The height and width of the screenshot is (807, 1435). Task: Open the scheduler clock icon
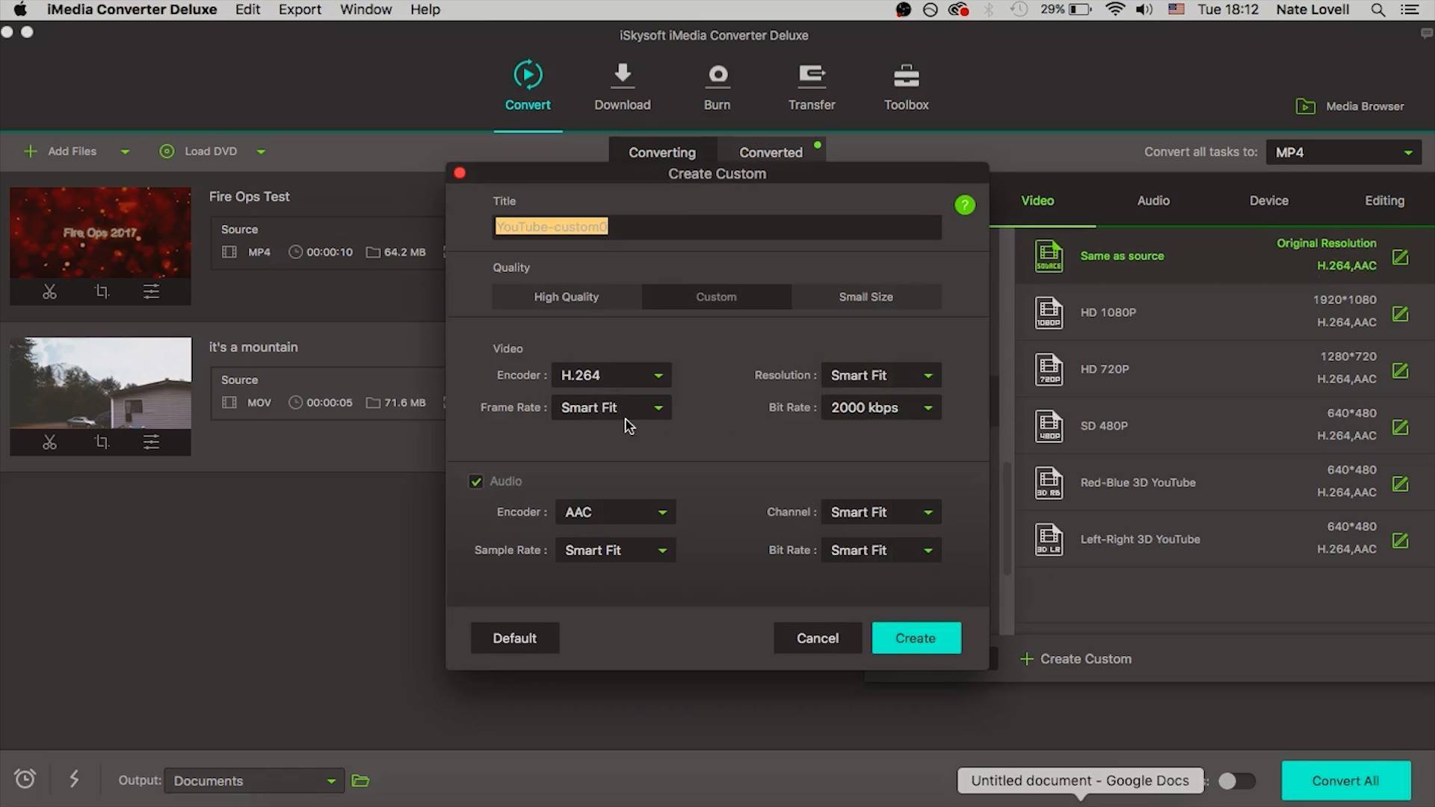(25, 779)
